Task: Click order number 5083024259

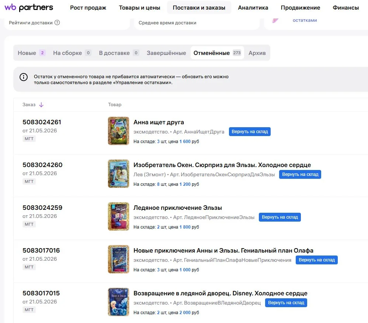Action: [x=42, y=208]
